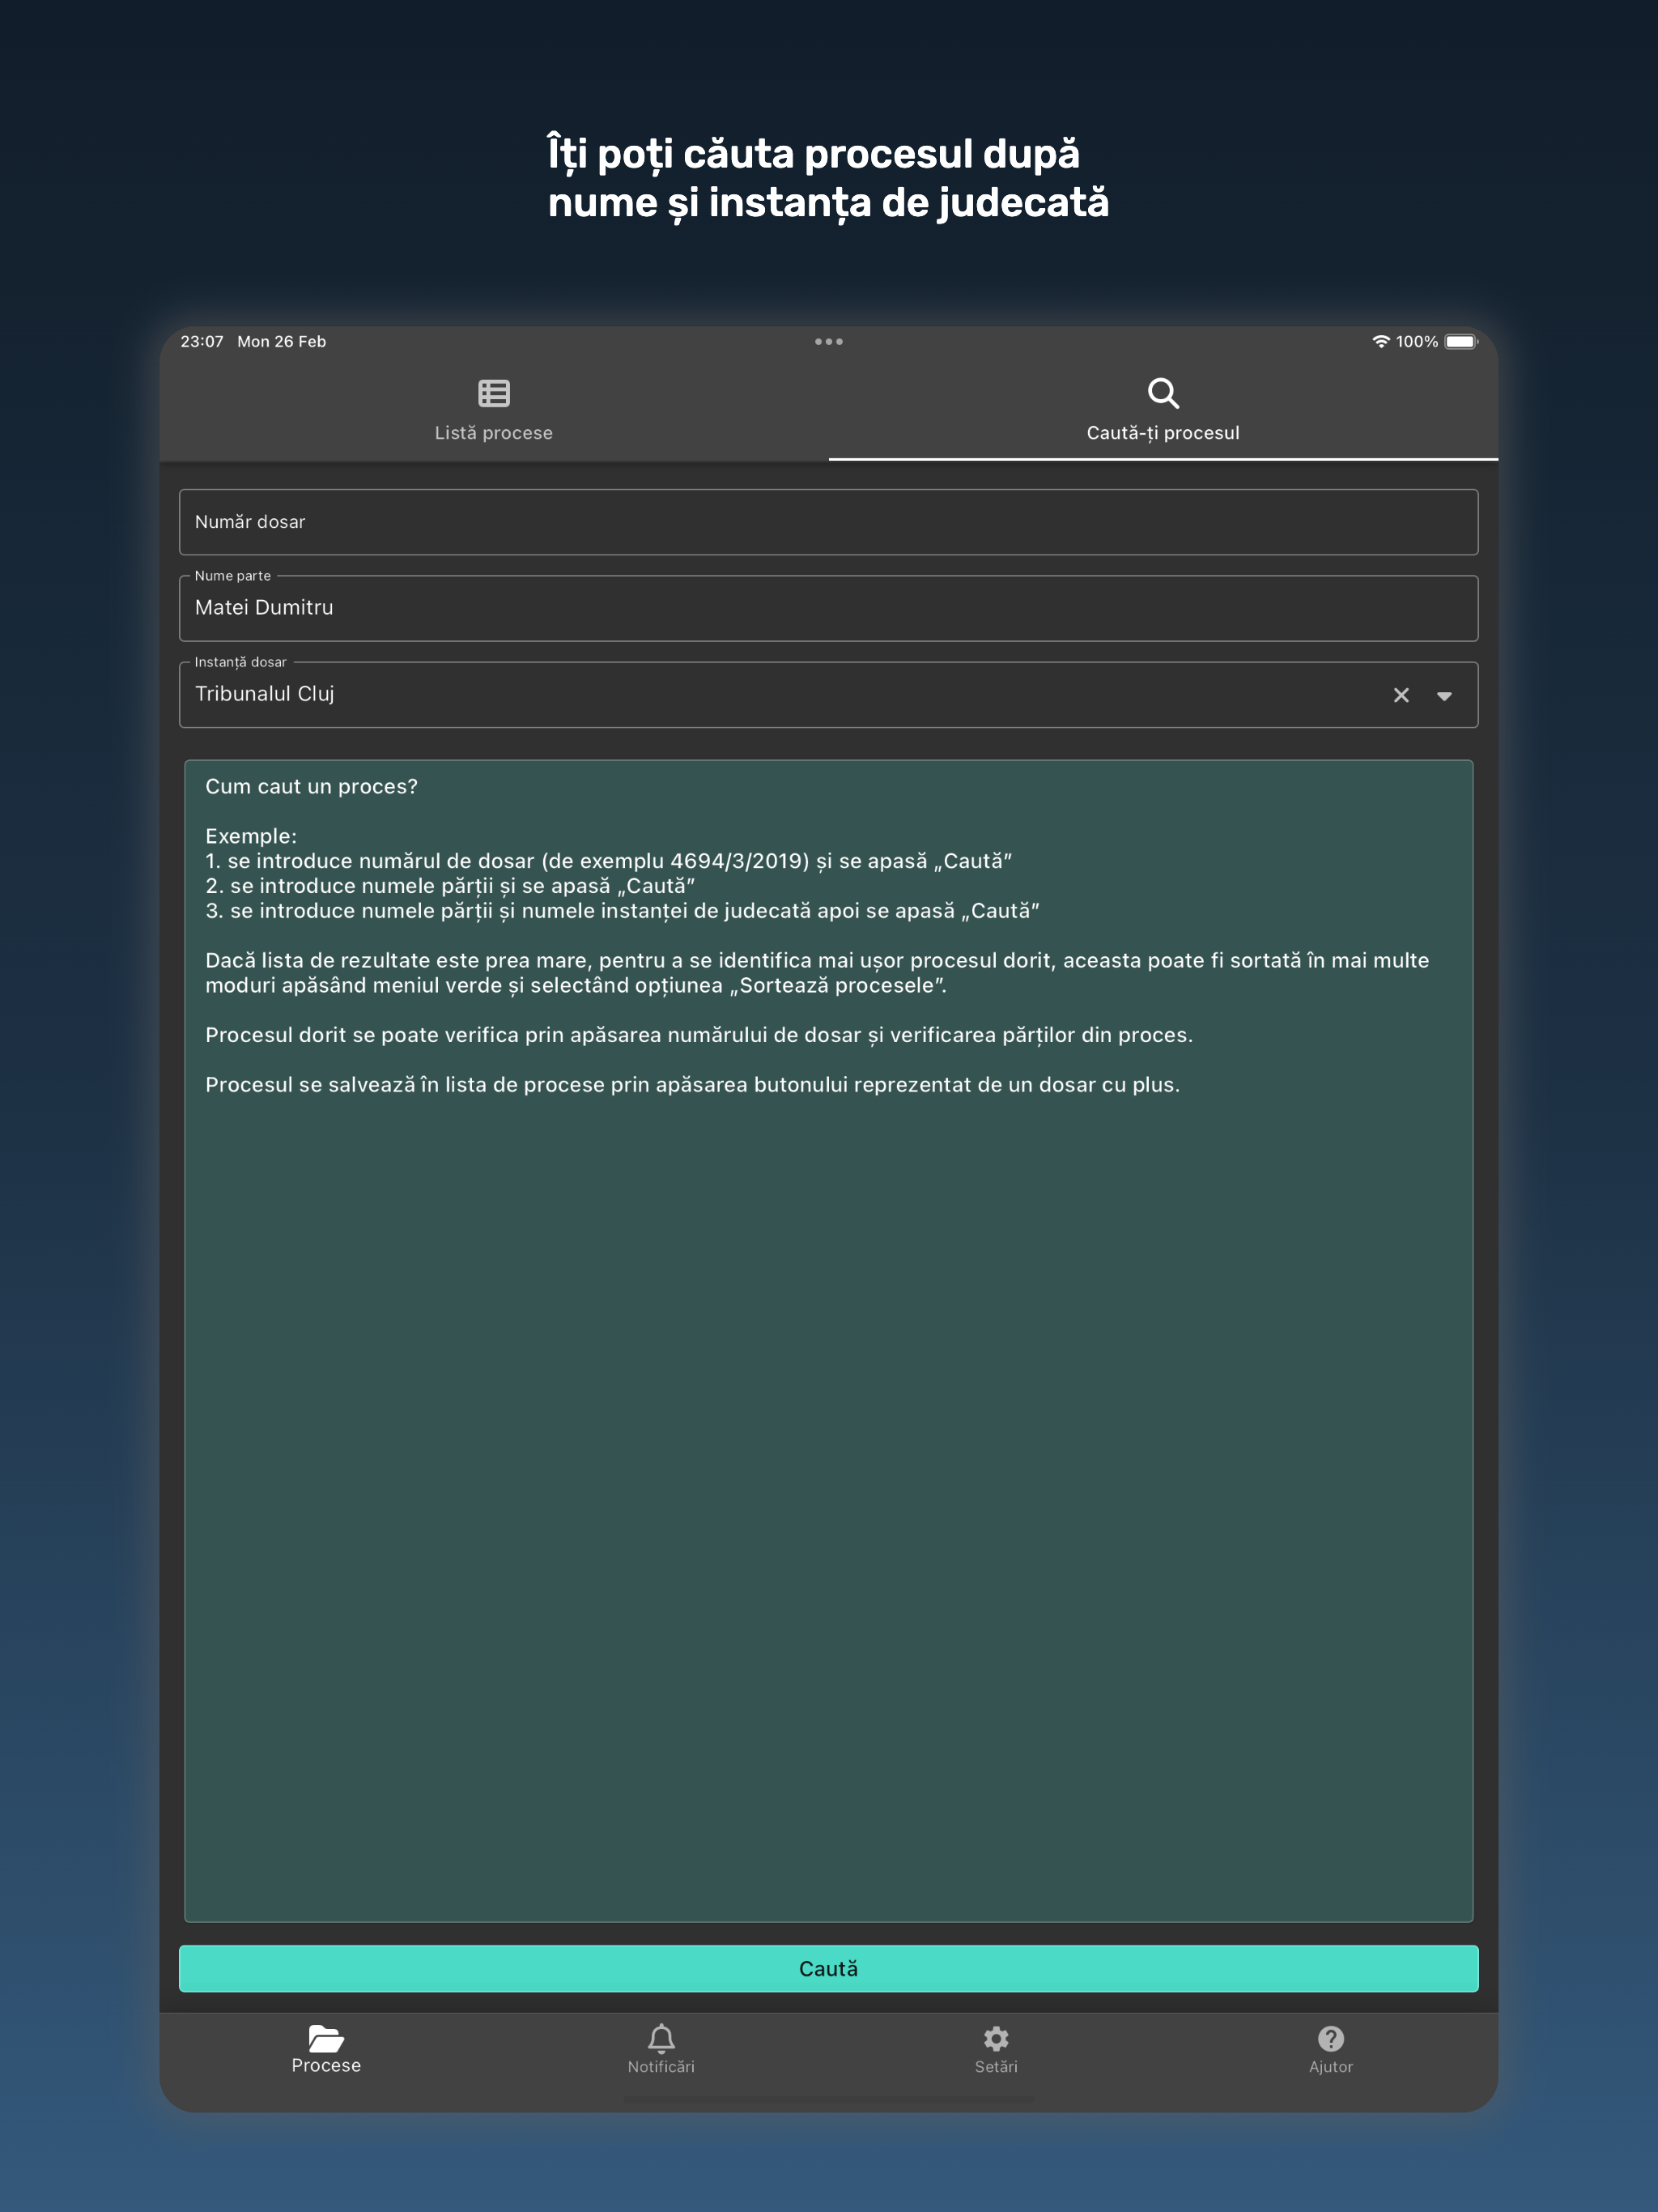
Task: Click the Număr dosar input field
Action: (828, 522)
